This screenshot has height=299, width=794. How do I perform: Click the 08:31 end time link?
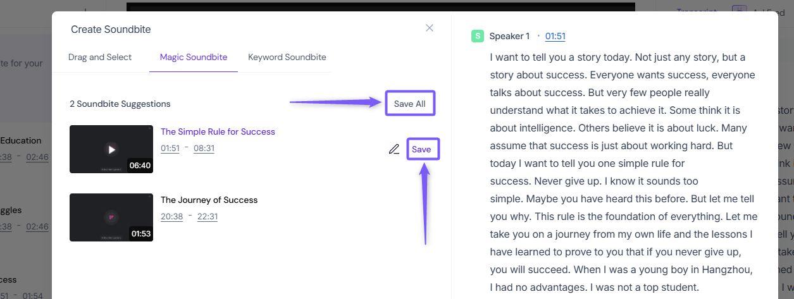(204, 148)
